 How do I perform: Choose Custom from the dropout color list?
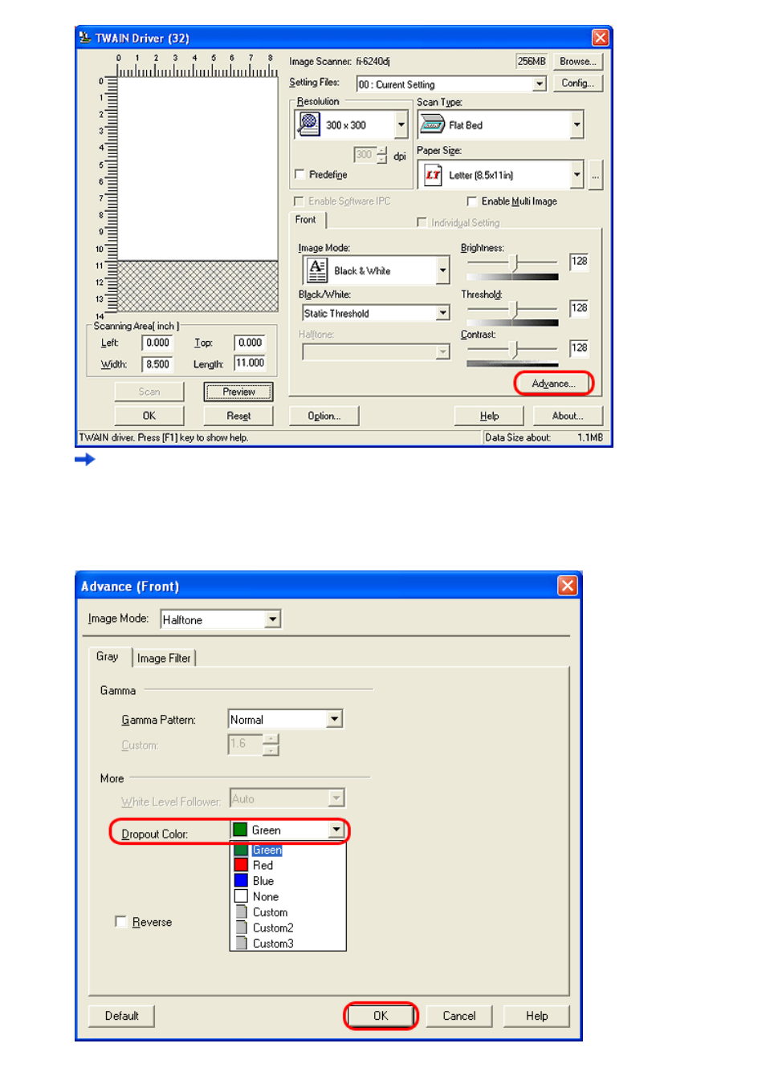pyautogui.click(x=287, y=912)
